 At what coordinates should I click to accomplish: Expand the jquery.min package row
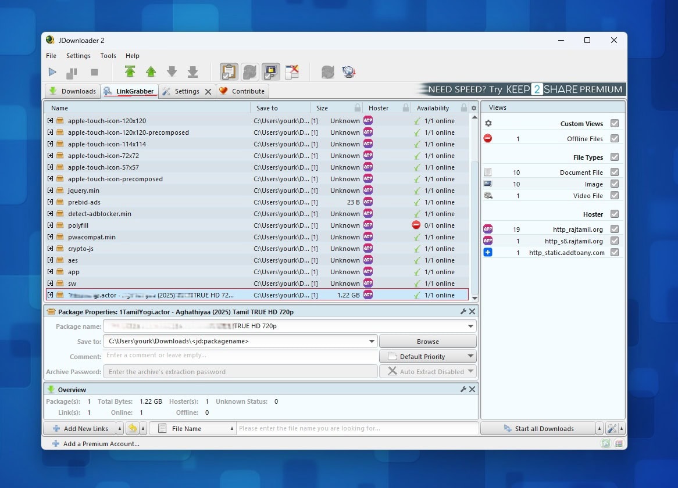click(x=50, y=191)
